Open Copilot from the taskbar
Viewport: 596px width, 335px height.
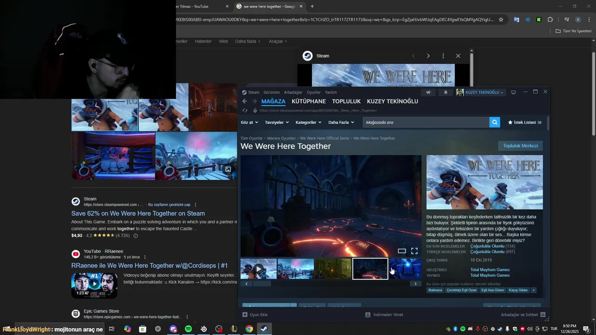tap(128, 329)
